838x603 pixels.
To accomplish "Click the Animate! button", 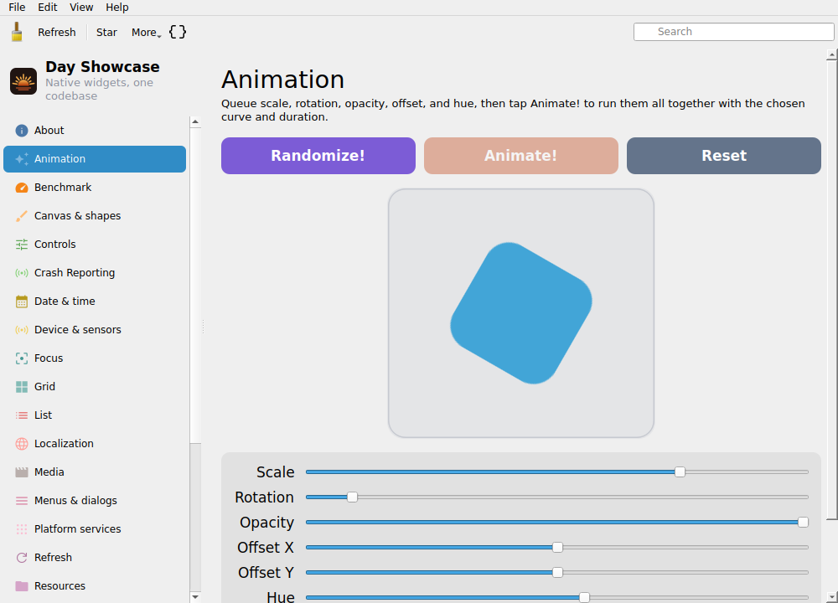I will (521, 156).
